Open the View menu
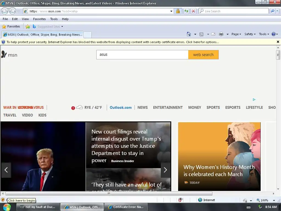The width and height of the screenshot is (281, 211). 25,19
